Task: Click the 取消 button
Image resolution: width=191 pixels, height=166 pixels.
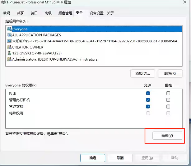Action: (120, 158)
